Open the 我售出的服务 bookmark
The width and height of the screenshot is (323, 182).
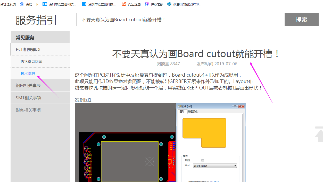[x=184, y=4]
